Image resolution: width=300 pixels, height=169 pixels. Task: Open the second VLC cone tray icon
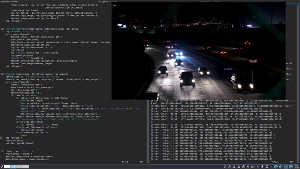tap(239, 167)
